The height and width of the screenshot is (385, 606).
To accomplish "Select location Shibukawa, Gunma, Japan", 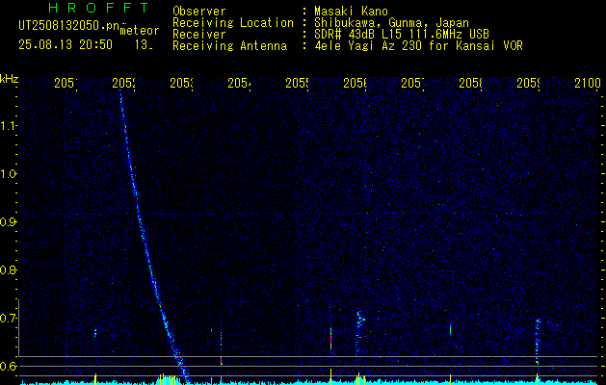I will [391, 23].
